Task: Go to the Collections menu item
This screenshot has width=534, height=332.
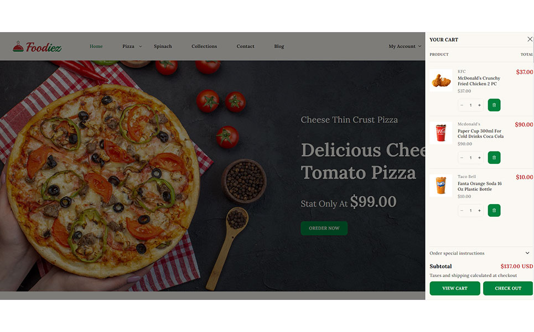Action: [204, 46]
